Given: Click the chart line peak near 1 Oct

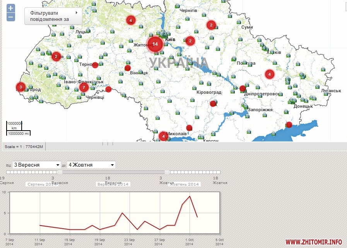Looking at the screenshot, I should point(190,196).
